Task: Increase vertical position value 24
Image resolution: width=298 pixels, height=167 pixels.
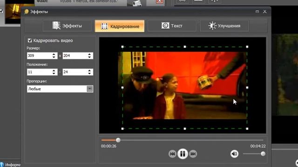Action: pyautogui.click(x=89, y=71)
